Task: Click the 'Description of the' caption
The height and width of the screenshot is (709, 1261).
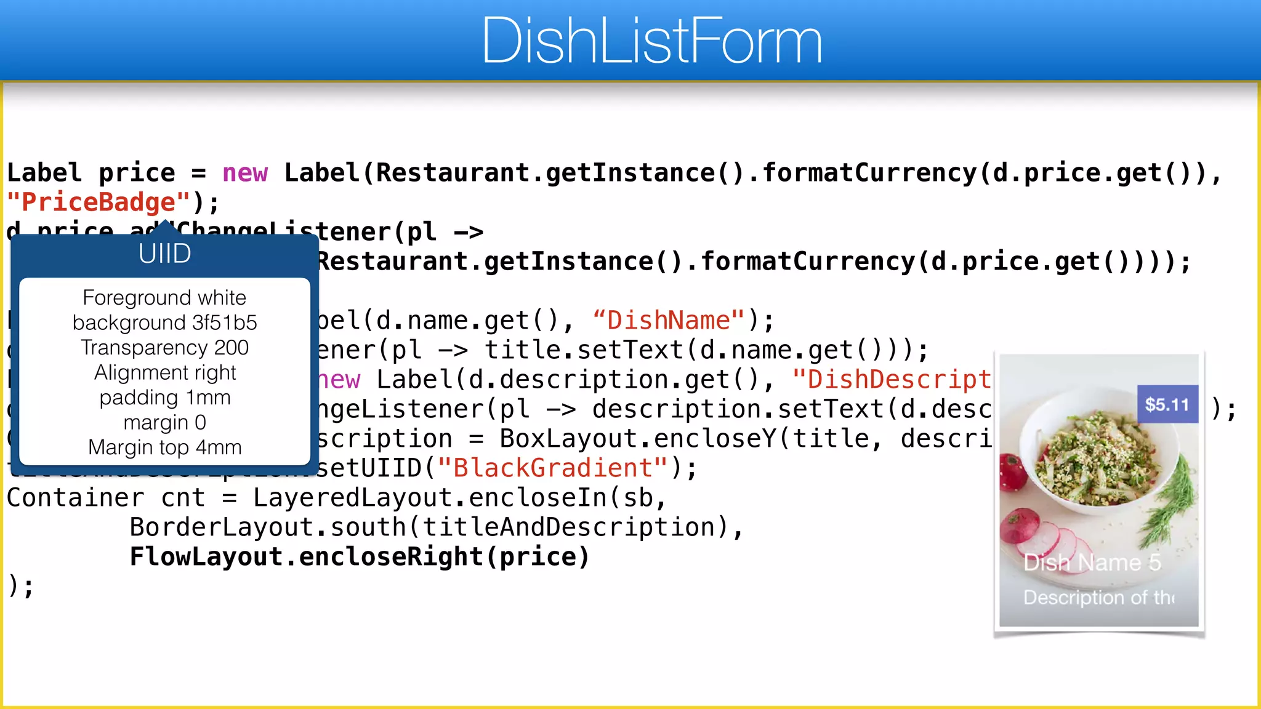Action: pyautogui.click(x=1099, y=597)
